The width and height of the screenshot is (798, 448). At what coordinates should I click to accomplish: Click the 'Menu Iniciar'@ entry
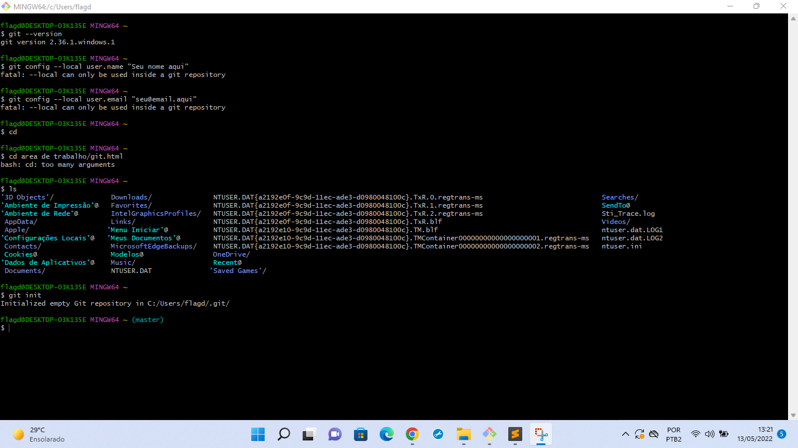(138, 230)
